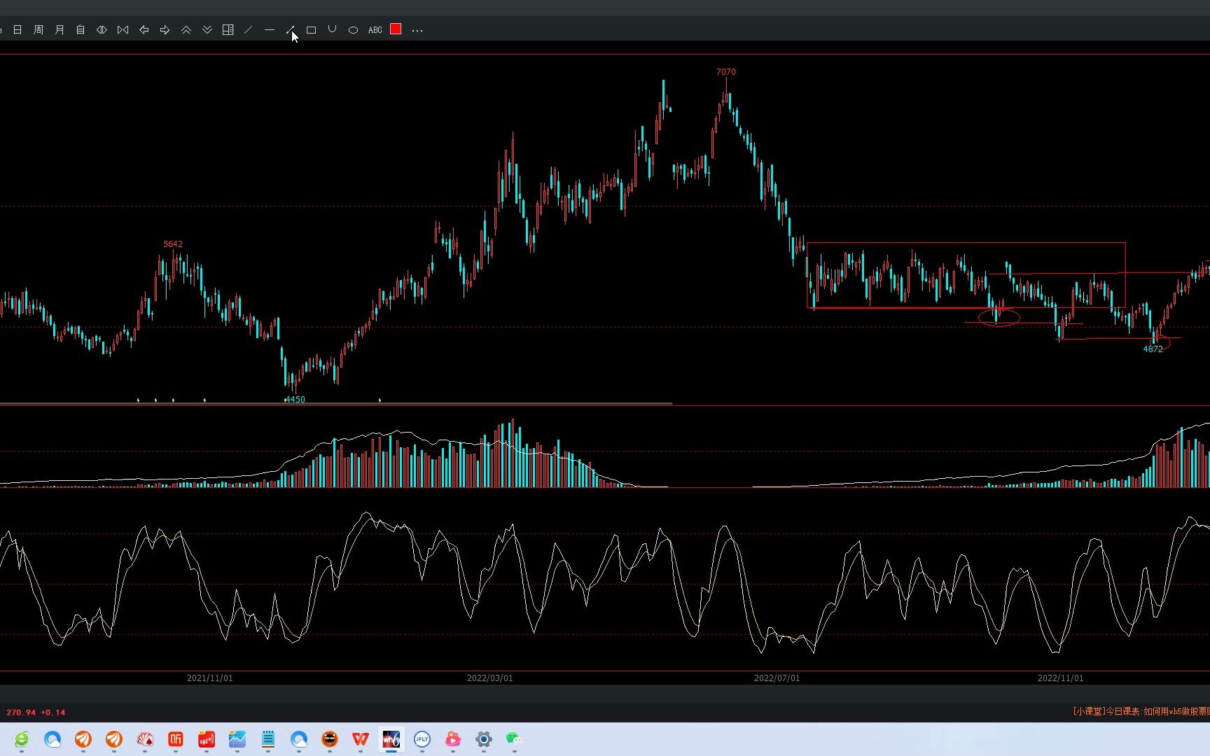Switch chart to daily (日) period
This screenshot has width=1210, height=756.
tap(18, 30)
